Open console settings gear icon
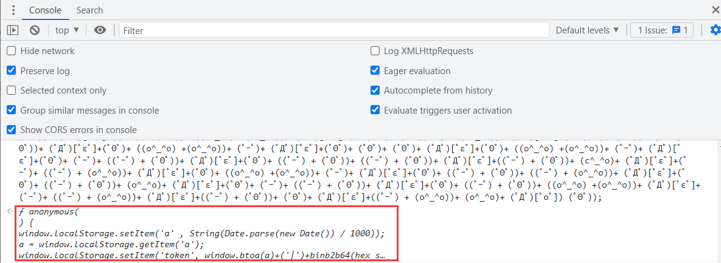The width and height of the screenshot is (721, 263). click(715, 30)
